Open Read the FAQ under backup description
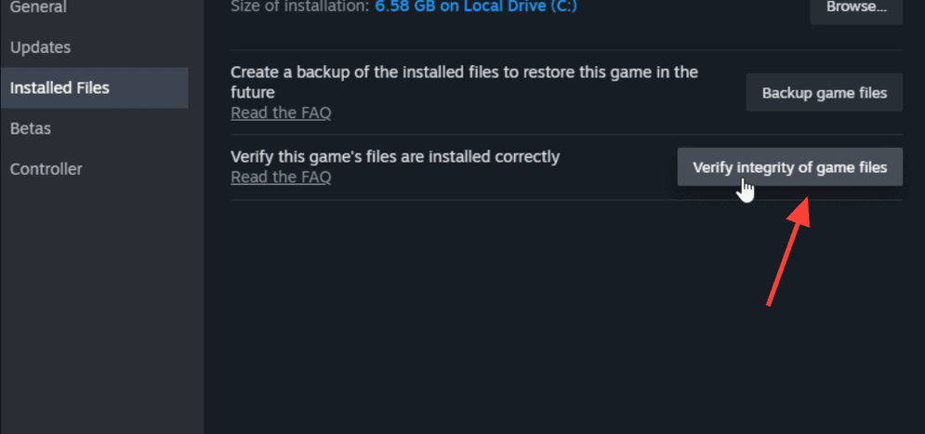The height and width of the screenshot is (434, 925). (281, 113)
